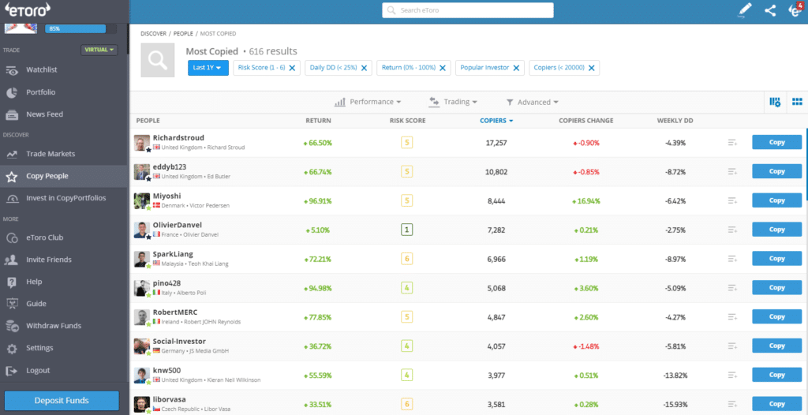The width and height of the screenshot is (808, 415).
Task: Add RobertMERC to watchlist icon
Action: click(x=732, y=316)
